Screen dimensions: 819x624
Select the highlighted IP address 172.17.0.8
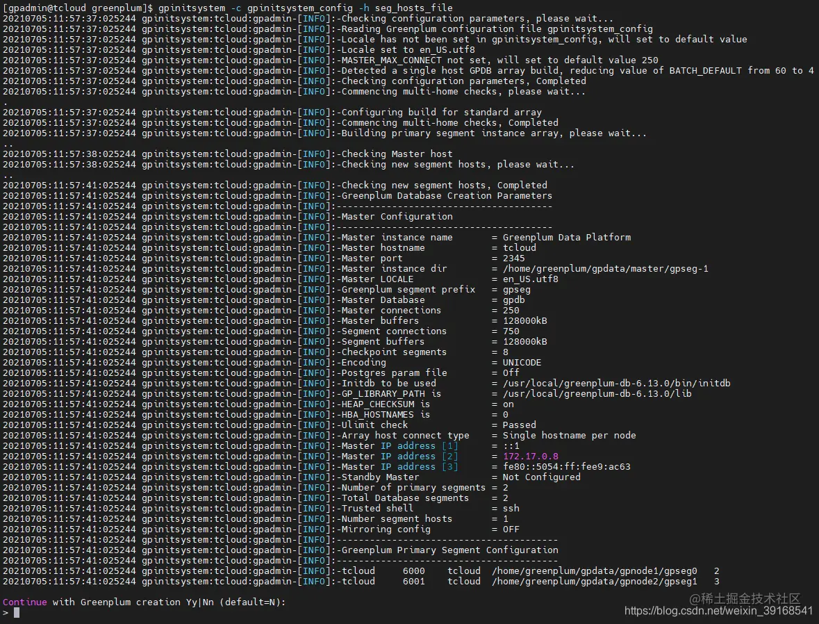pyautogui.click(x=530, y=457)
